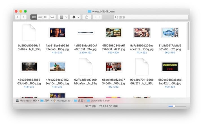Viewport: 203px width, 126px height.
Task: Click the Edit Tags toolbar button
Action: 97,17
